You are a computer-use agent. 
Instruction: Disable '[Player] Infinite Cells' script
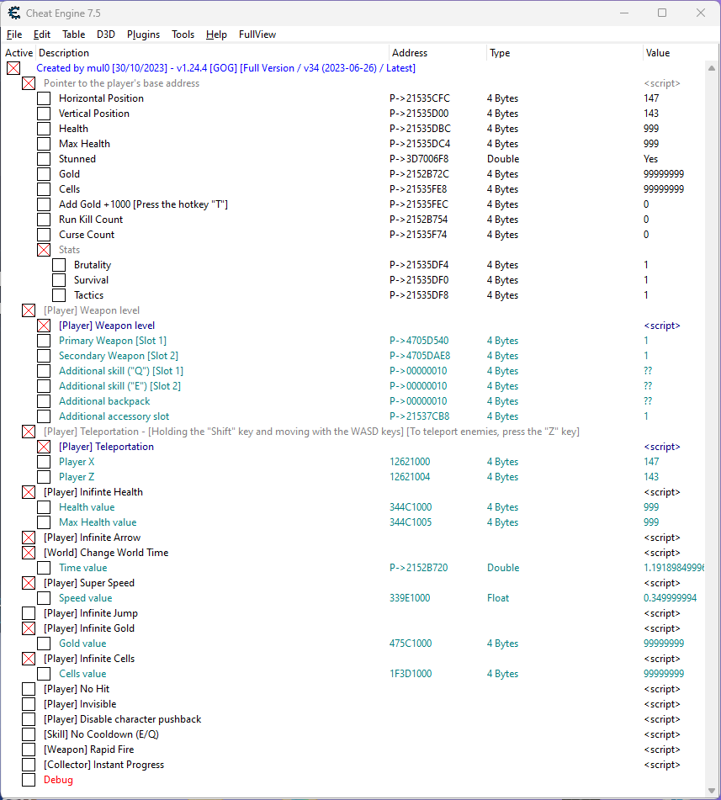click(x=29, y=659)
